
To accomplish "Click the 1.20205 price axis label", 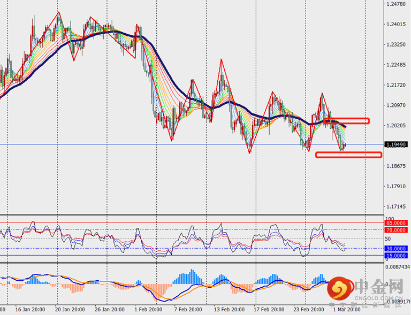I will coord(396,126).
